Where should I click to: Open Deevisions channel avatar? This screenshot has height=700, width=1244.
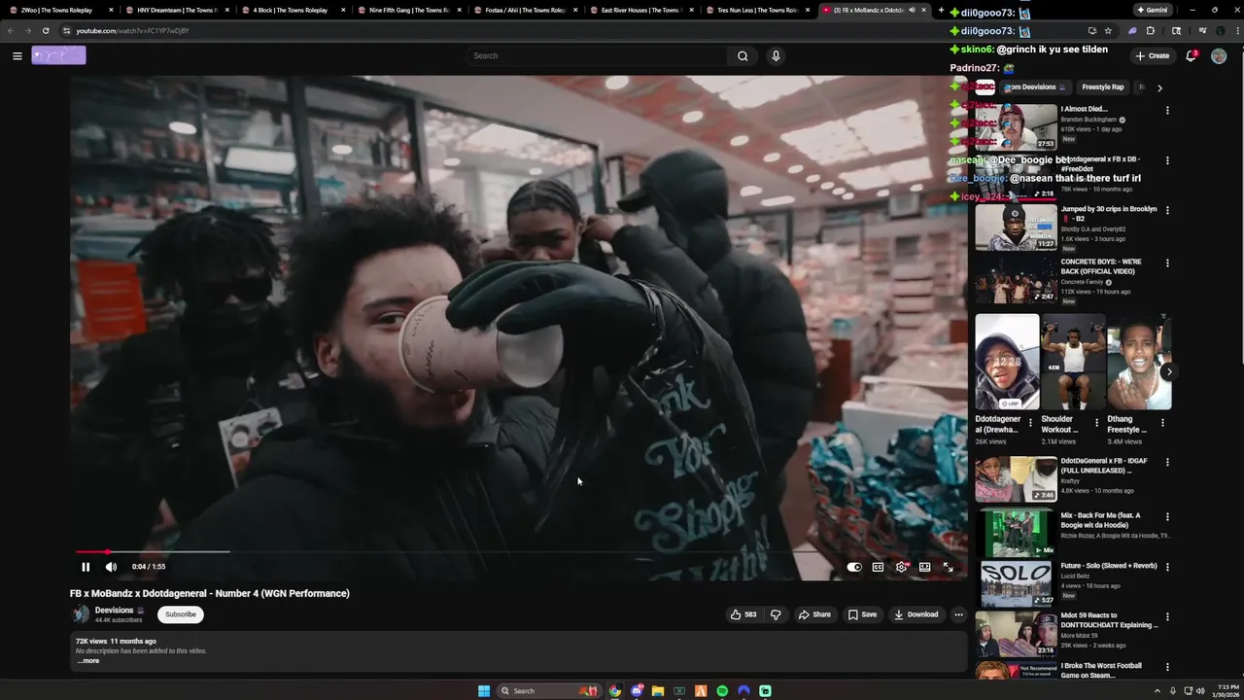pyautogui.click(x=81, y=614)
